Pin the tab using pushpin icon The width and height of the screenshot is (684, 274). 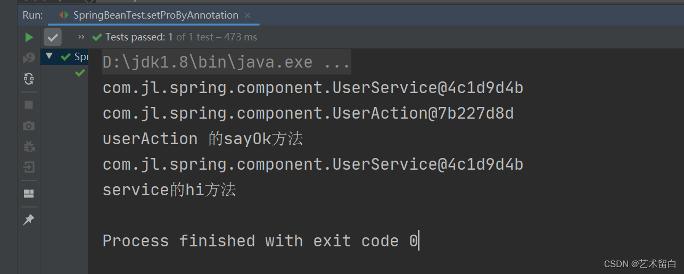pyautogui.click(x=29, y=219)
